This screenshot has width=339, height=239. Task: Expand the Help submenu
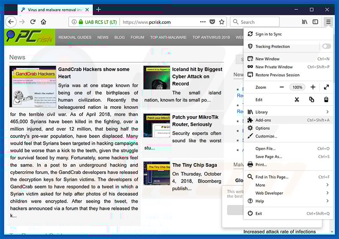[288, 201]
